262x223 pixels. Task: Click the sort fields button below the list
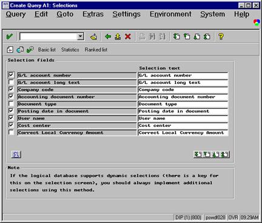(x=16, y=154)
